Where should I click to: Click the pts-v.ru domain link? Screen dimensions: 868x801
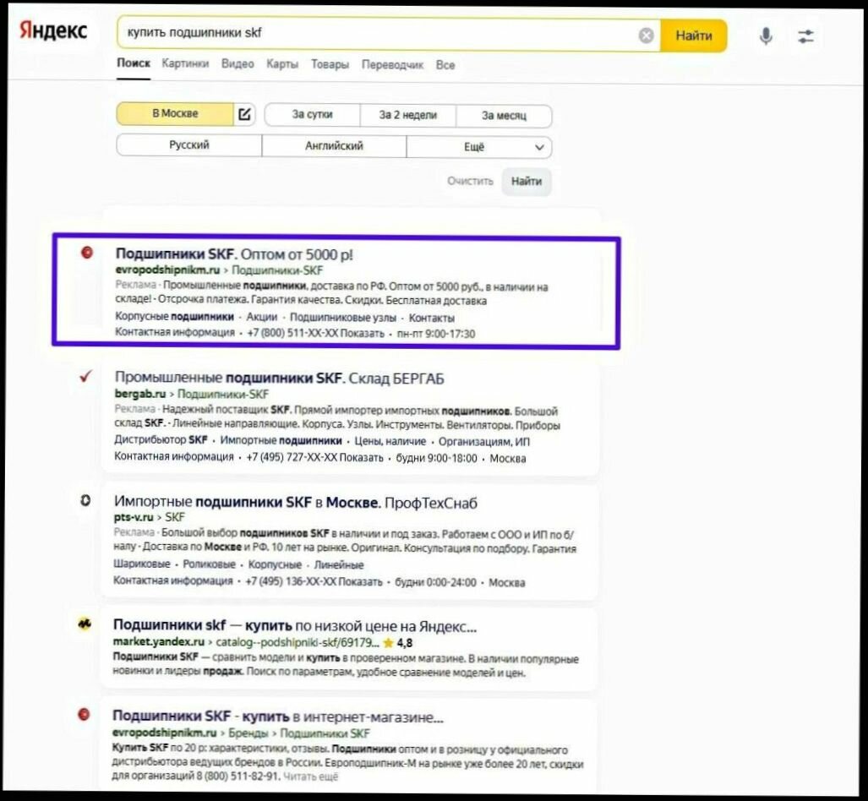(134, 517)
